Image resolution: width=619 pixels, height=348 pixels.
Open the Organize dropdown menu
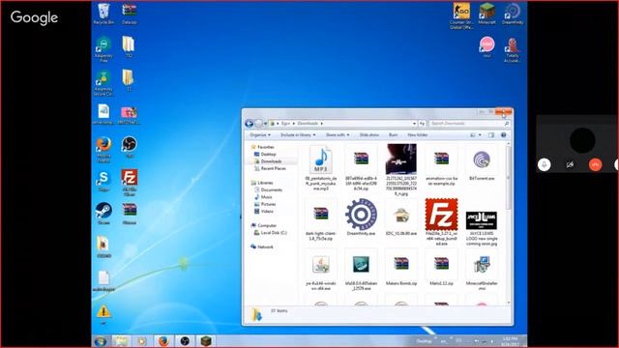point(260,135)
